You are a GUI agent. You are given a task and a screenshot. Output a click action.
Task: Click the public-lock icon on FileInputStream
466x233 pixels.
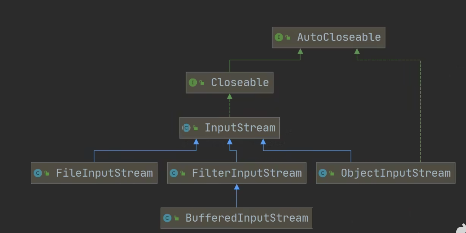tap(47, 174)
